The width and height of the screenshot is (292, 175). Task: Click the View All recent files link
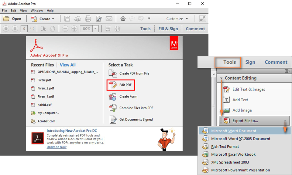tap(67, 65)
